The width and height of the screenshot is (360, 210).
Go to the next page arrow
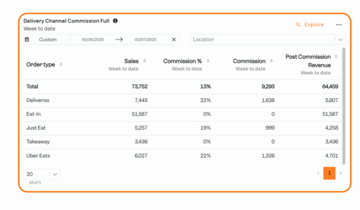click(341, 173)
